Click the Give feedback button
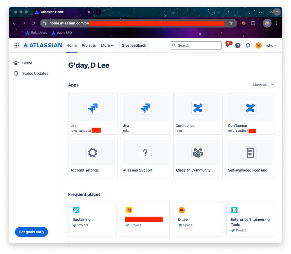Viewport: 291px width, 254px height. 134,45
